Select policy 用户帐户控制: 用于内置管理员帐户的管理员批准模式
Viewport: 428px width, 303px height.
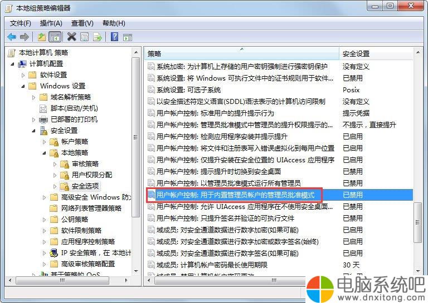click(235, 195)
